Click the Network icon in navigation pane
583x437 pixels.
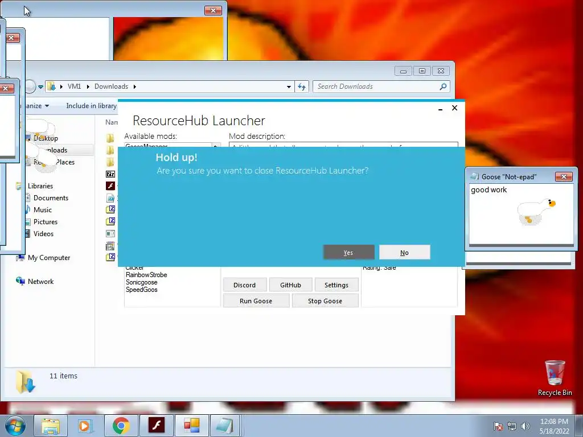20,281
